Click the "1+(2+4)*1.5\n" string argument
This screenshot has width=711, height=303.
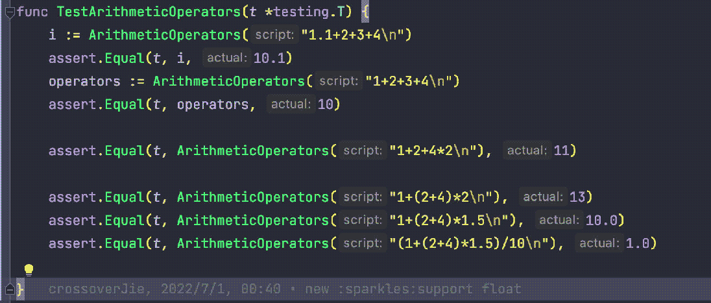click(x=452, y=221)
